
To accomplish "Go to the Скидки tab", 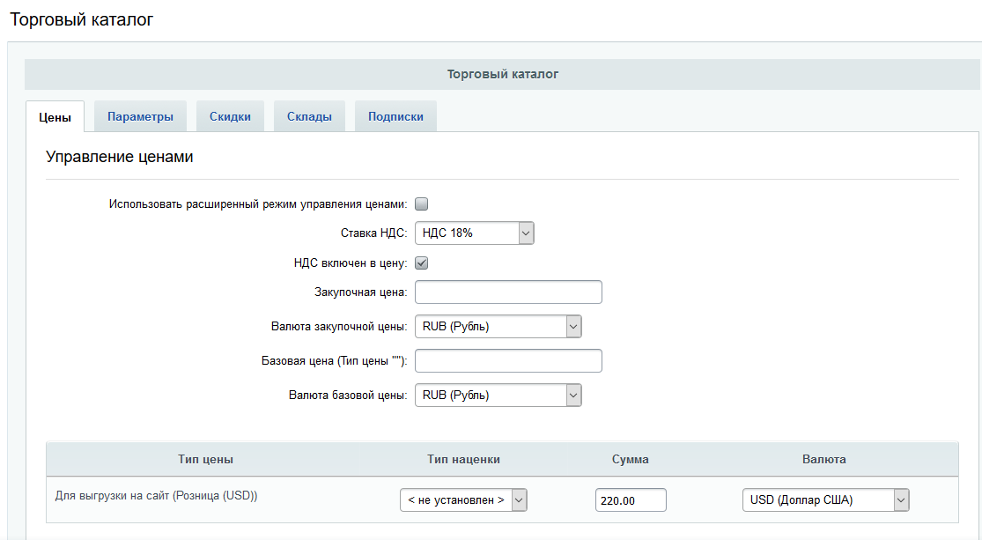I will [230, 116].
